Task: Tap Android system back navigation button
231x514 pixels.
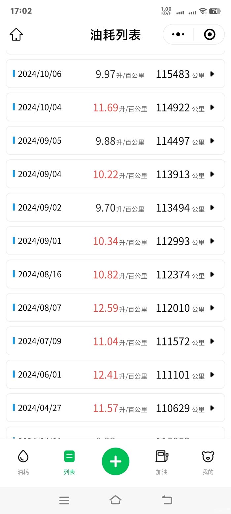Action: [167, 500]
